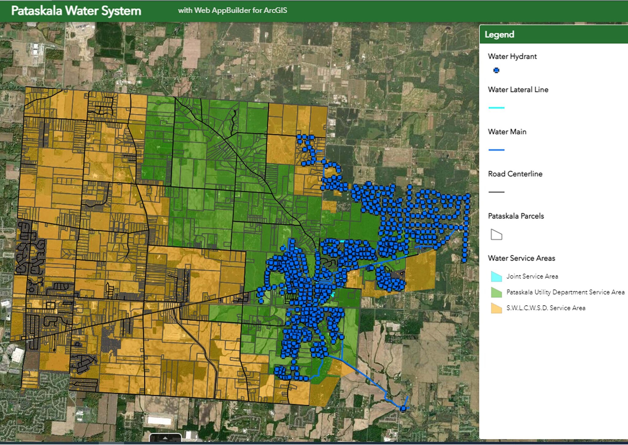628x445 pixels.
Task: Click the Joint Service Area label
Action: [x=532, y=276]
